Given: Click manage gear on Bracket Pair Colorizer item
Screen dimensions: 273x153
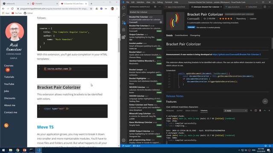Looking at the screenshot, I should click(161, 22).
